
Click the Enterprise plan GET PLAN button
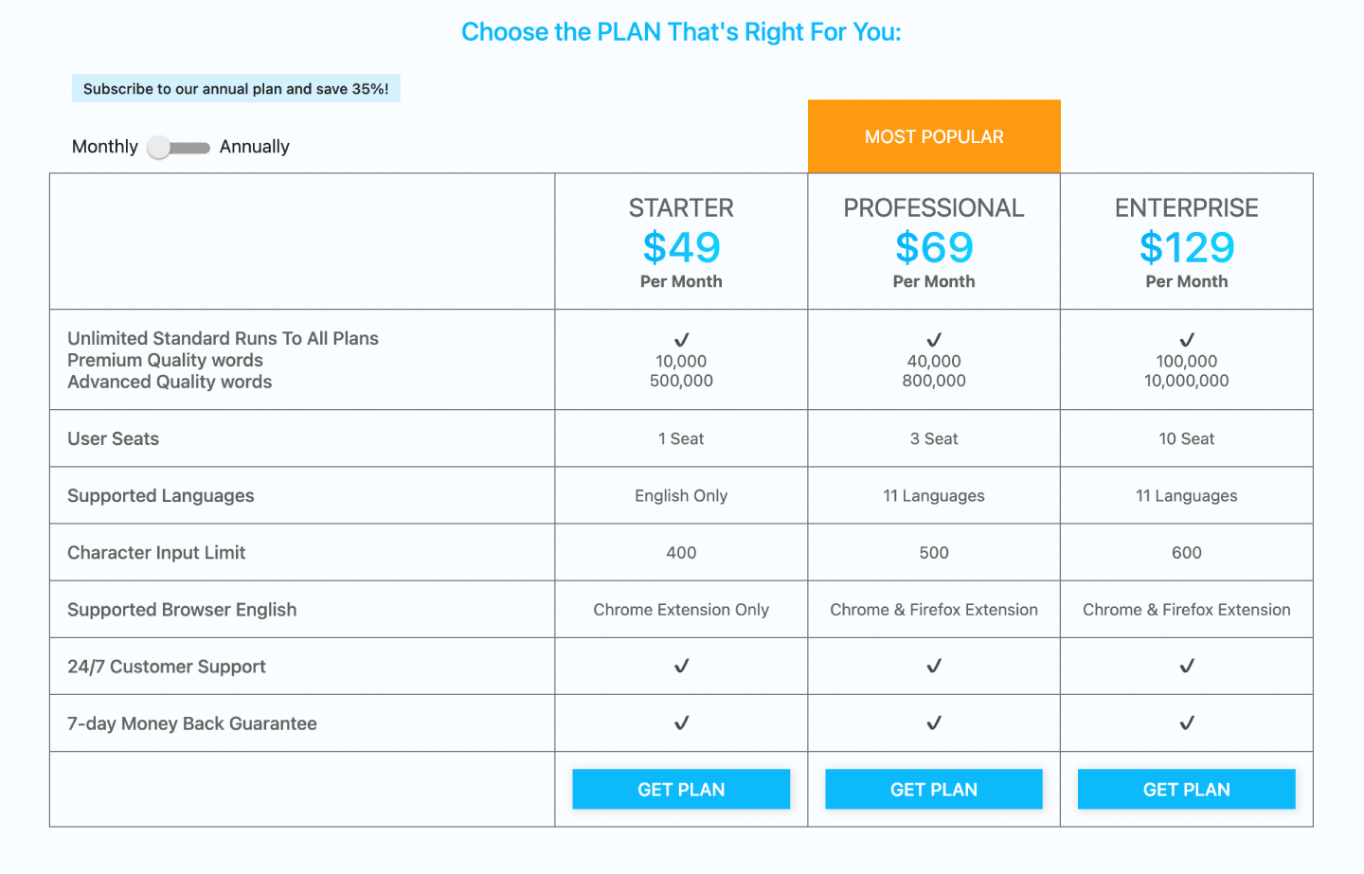(x=1186, y=789)
